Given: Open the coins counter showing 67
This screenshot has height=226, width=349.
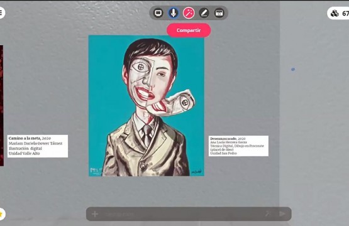Looking at the screenshot, I should (x=339, y=13).
